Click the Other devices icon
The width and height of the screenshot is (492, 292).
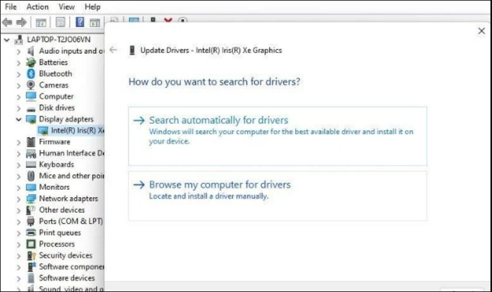click(30, 210)
